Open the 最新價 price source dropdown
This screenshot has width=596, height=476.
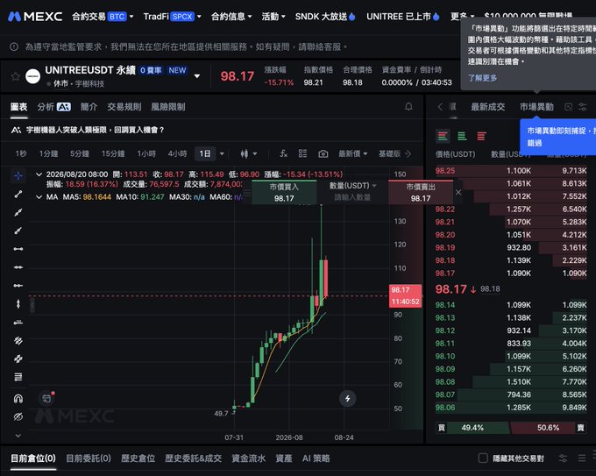click(352, 153)
